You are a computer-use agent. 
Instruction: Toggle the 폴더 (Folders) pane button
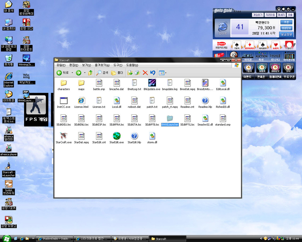(117, 73)
